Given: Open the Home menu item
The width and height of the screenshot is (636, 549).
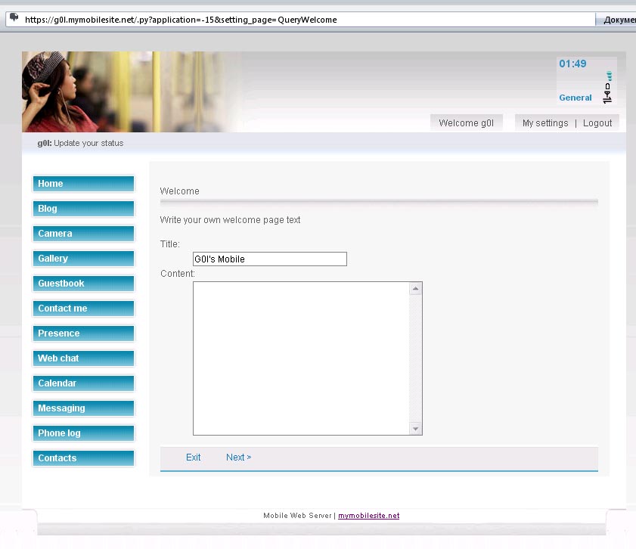Looking at the screenshot, I should [83, 184].
